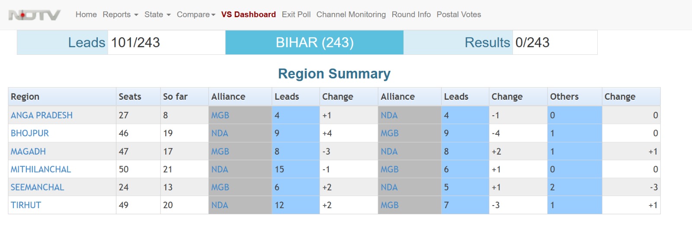
Task: Expand the State dropdown menu
Action: pyautogui.click(x=157, y=15)
